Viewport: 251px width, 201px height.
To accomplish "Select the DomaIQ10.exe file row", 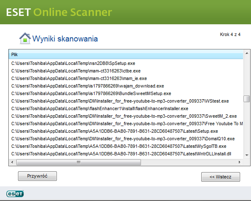I will click(126, 139).
